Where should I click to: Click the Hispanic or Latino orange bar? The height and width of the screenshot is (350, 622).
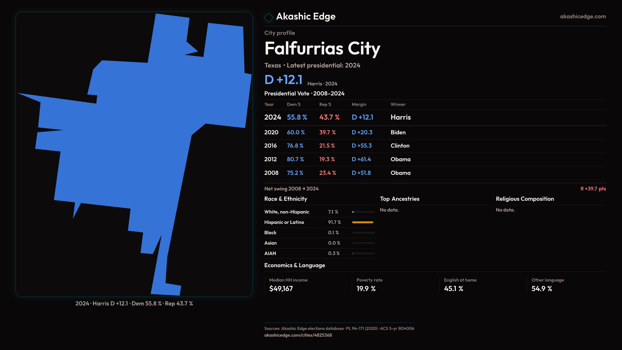tap(363, 222)
